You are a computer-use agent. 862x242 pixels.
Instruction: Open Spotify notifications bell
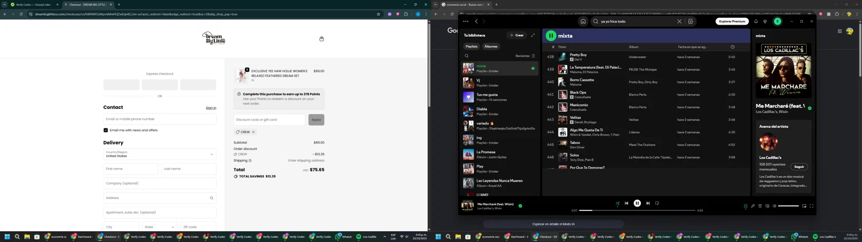[x=756, y=21]
